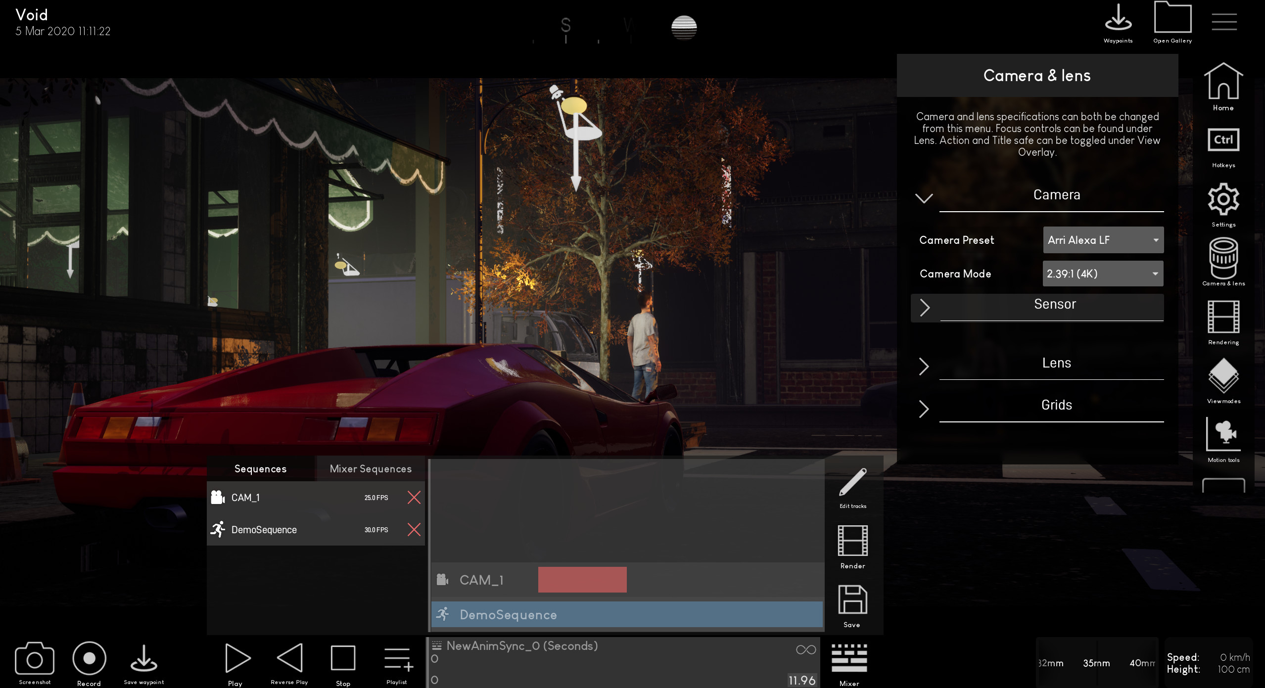This screenshot has width=1265, height=688.
Task: Open the Camera Preset dropdown
Action: coord(1103,240)
